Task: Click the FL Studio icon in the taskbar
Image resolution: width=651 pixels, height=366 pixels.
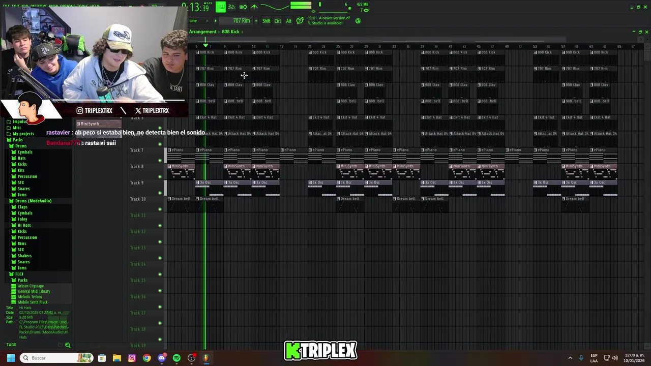Action: (x=206, y=358)
